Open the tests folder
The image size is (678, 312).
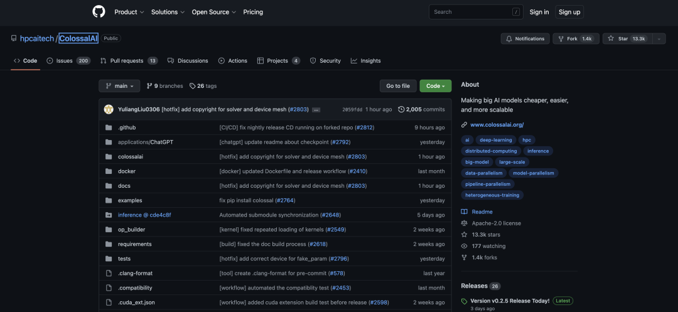click(x=124, y=259)
